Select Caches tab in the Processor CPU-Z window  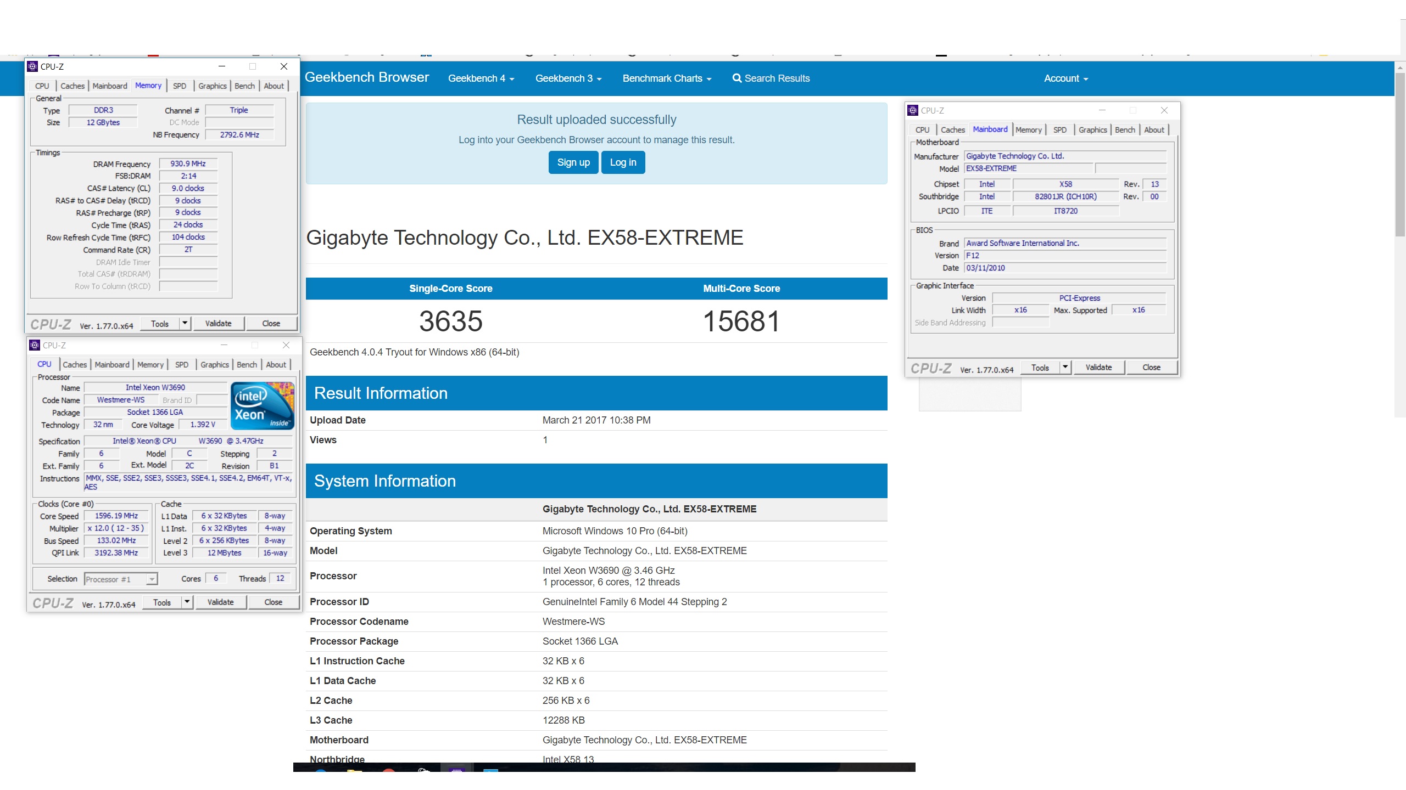pos(75,365)
